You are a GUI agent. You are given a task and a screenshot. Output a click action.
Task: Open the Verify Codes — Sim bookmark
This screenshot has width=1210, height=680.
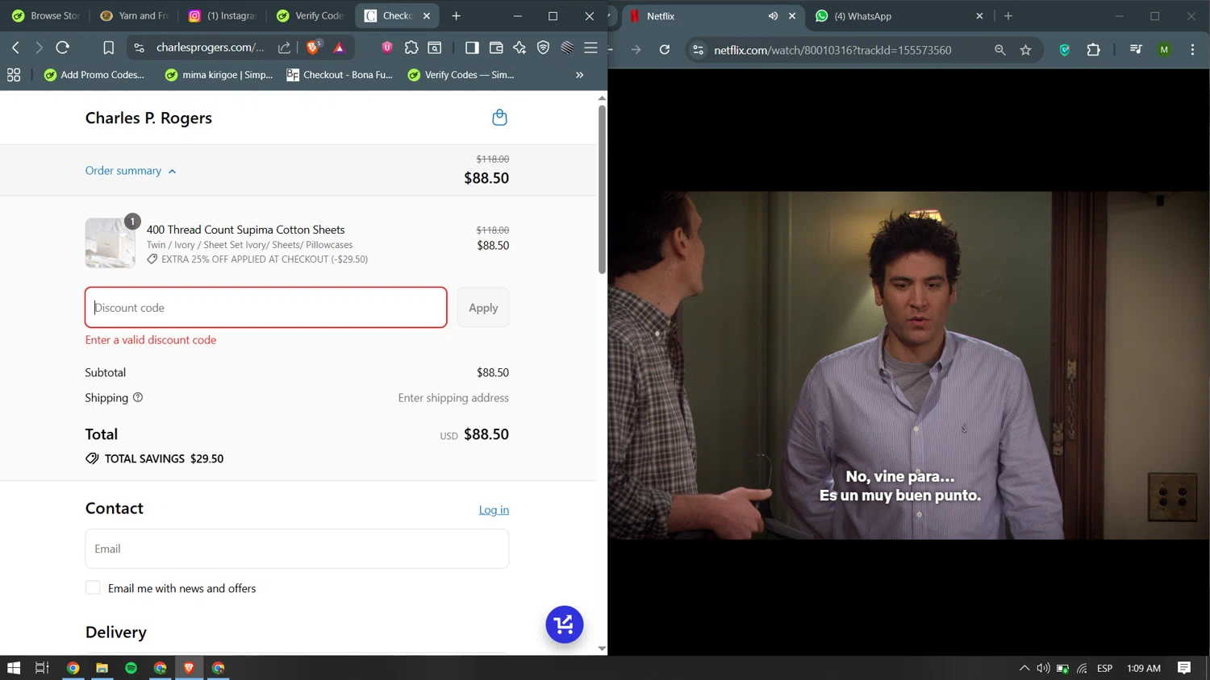[461, 75]
